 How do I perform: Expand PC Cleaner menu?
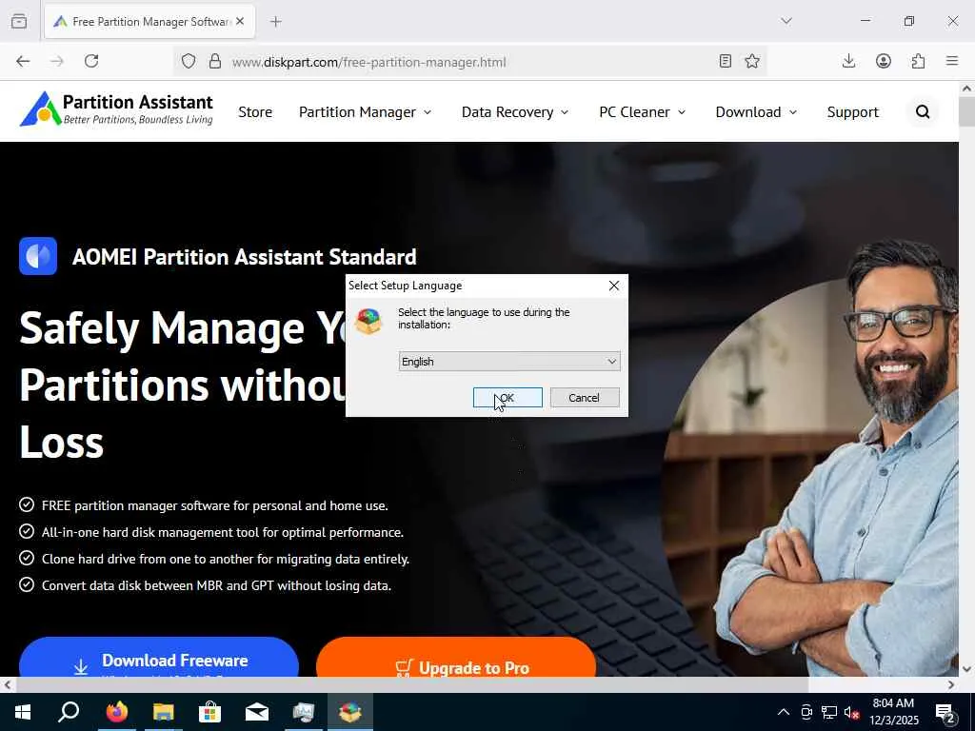[643, 112]
